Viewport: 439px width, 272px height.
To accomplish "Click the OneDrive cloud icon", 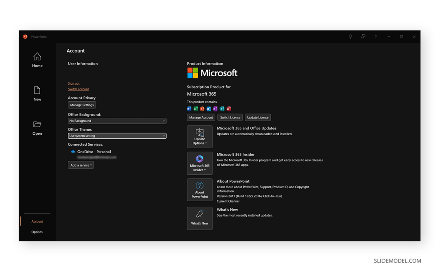I will click(x=73, y=152).
